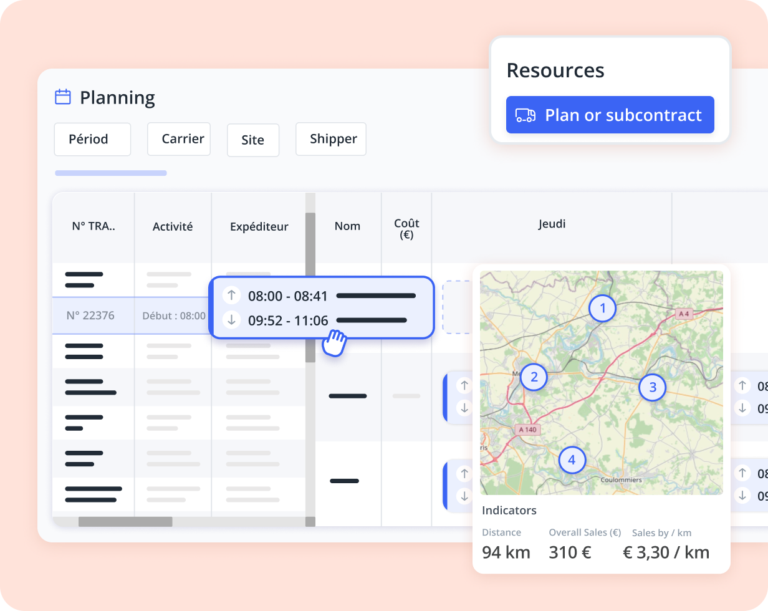Select map marker 2 on the left

534,377
